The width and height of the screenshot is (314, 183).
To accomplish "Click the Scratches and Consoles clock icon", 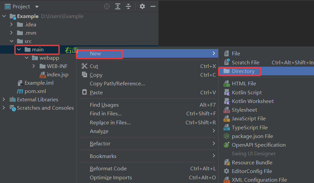I will [x=13, y=108].
